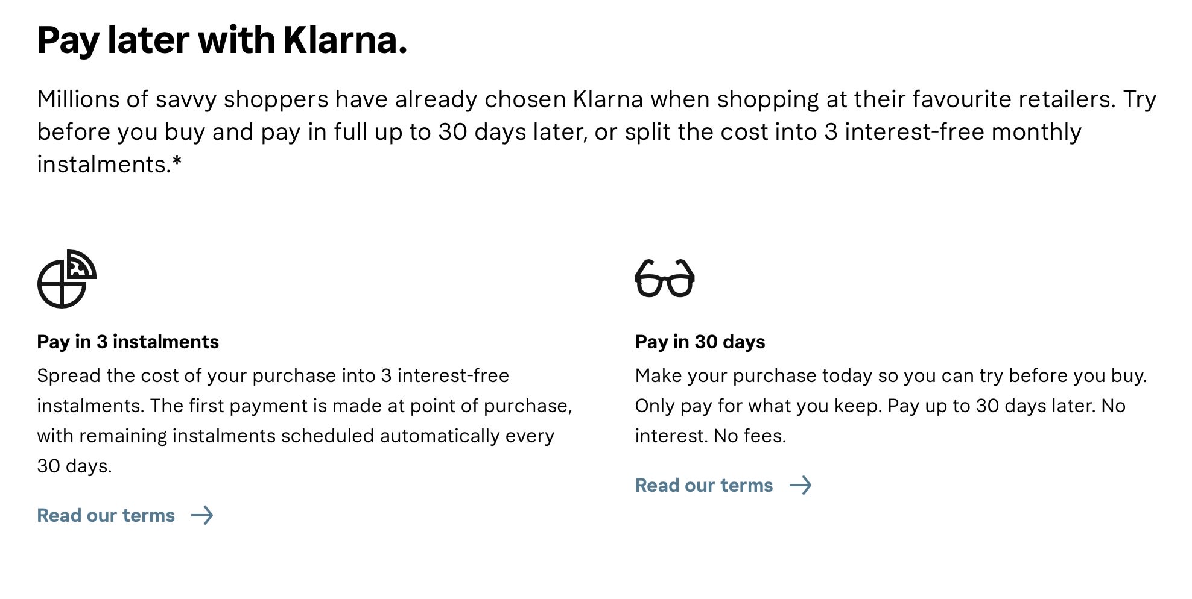Click the "No interest. No fees." text
The height and width of the screenshot is (599, 1192).
(x=711, y=436)
